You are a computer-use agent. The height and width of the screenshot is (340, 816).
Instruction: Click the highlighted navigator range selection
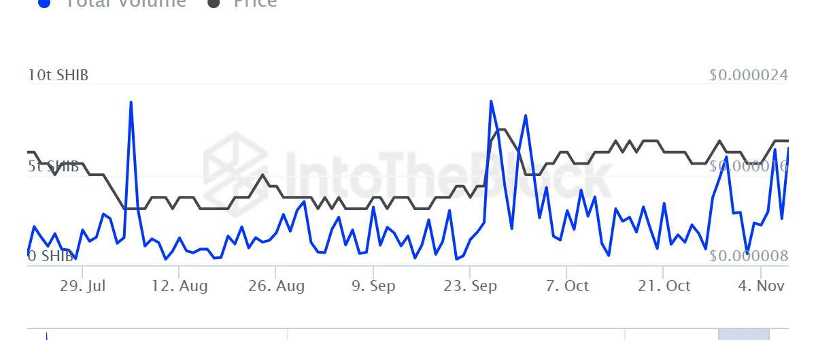pos(743,334)
